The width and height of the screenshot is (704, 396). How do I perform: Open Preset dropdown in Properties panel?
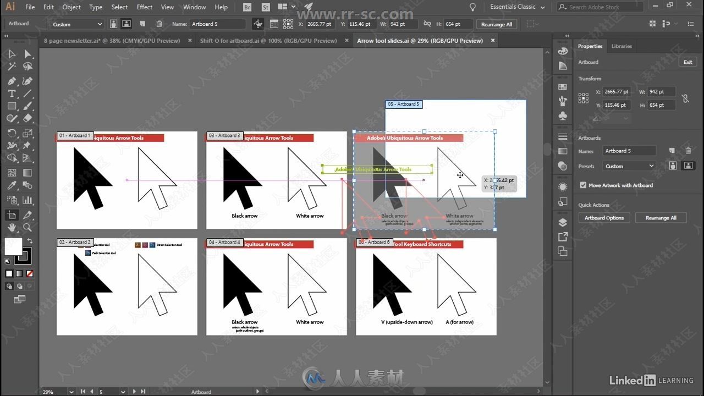[629, 166]
